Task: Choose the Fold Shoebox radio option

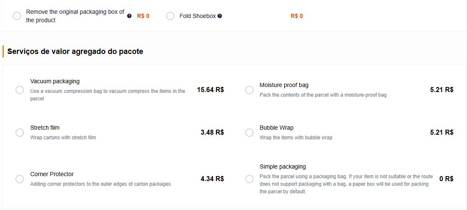Action: tap(170, 16)
